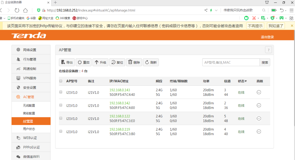Click the search field for AP型号,备注,MAC
The image size is (295, 160).
click(x=231, y=62)
